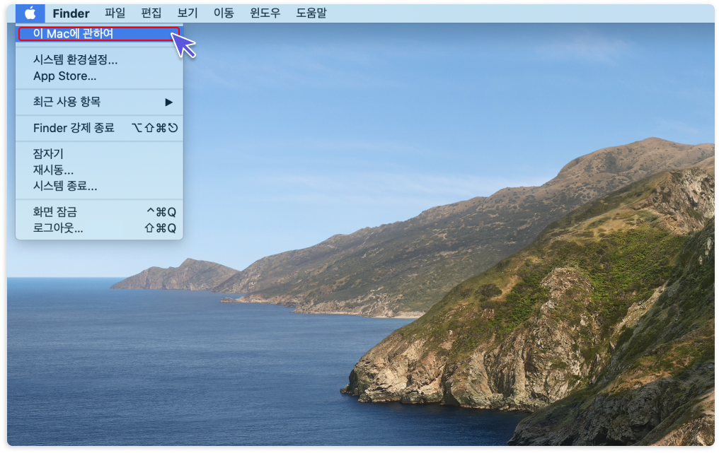This screenshot has height=453, width=719.
Task: Open the 보기 menu
Action: (x=187, y=13)
